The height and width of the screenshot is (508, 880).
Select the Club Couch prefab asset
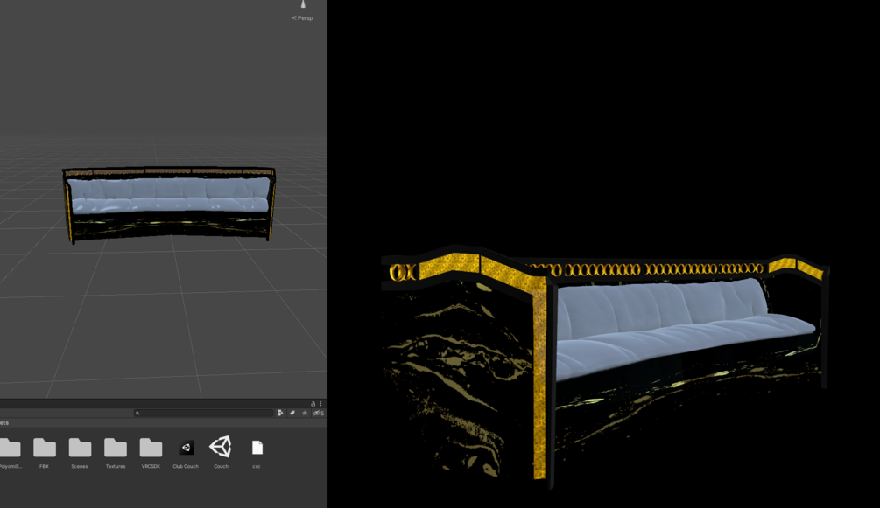[x=186, y=448]
